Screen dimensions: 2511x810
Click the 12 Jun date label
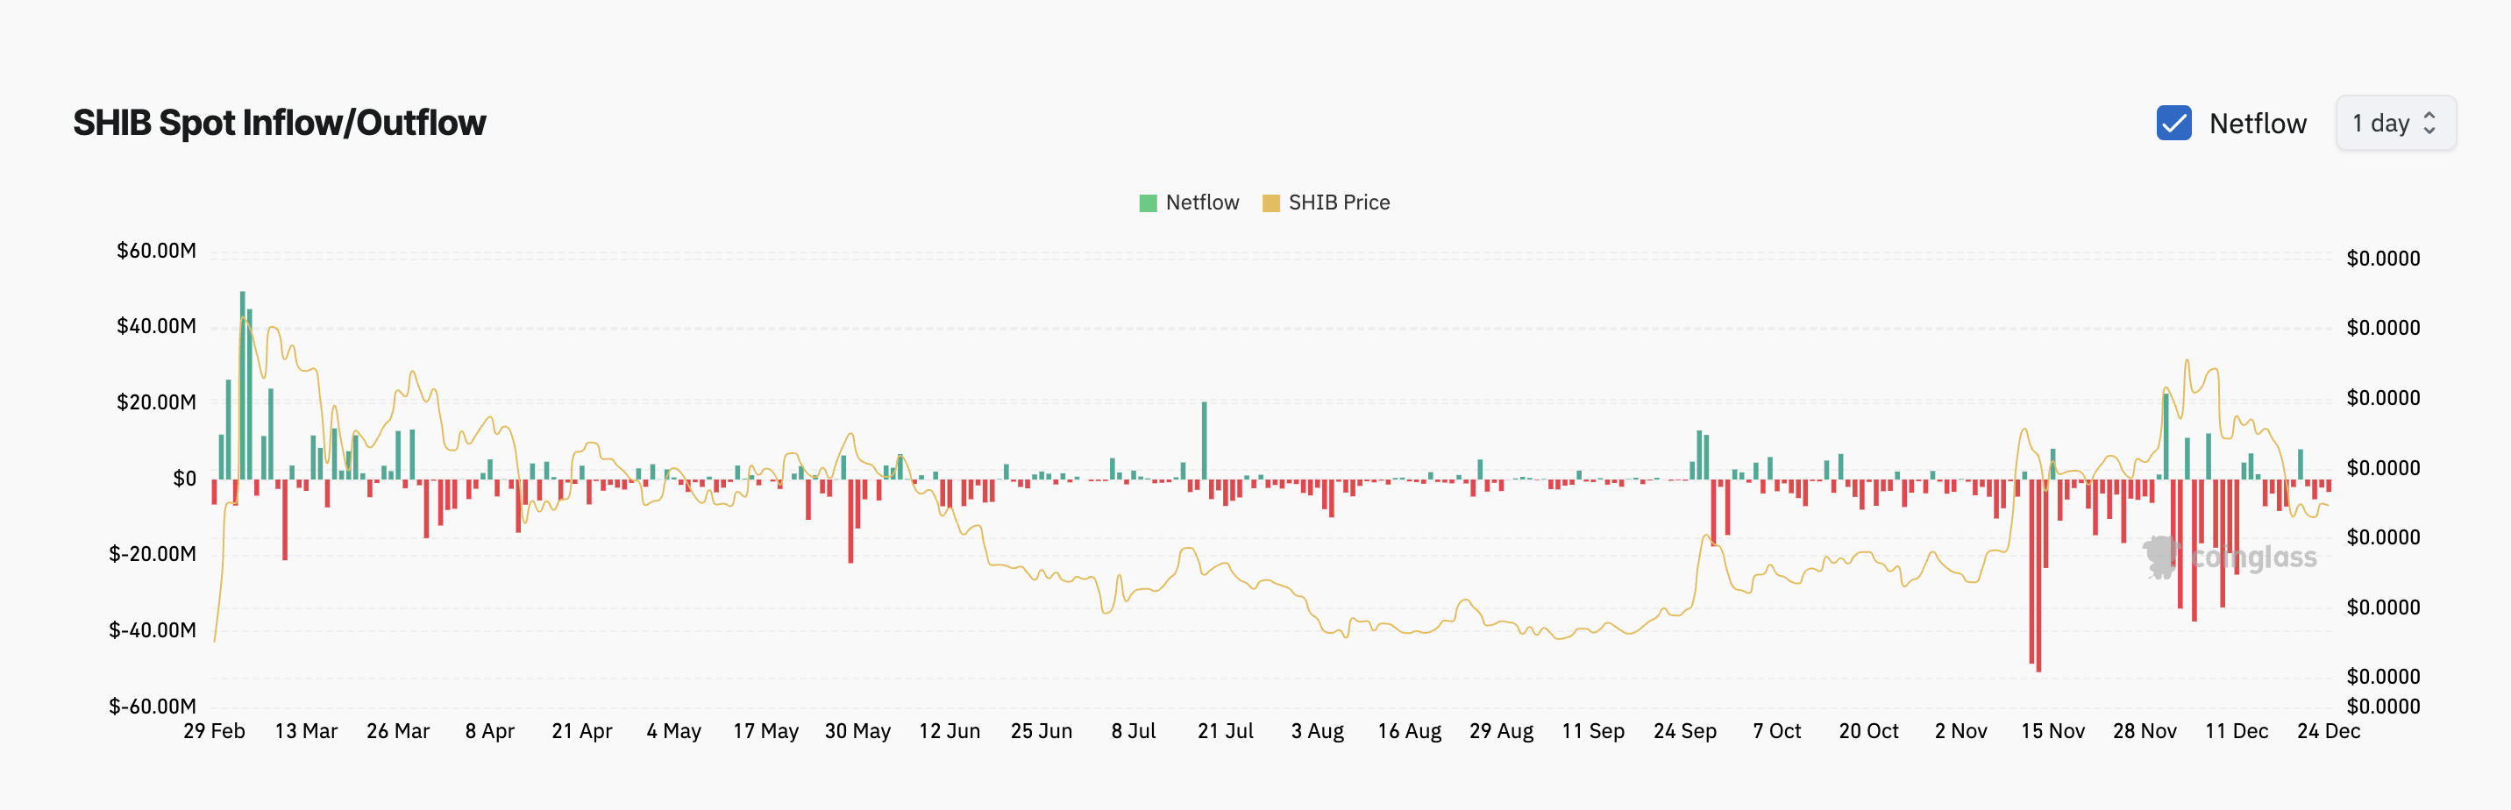point(949,731)
